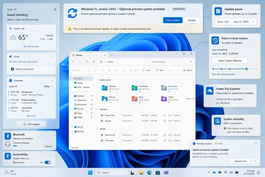Image resolution: width=265 pixels, height=177 pixels.
Task: Open Microsoft Teams from the taskbar
Action: point(166,172)
